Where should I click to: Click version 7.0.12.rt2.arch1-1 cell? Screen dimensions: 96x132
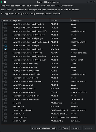[x=58, y=114]
